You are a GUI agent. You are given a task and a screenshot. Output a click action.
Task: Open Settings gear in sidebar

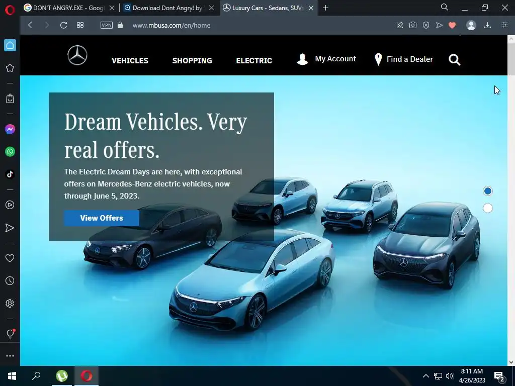[10, 303]
